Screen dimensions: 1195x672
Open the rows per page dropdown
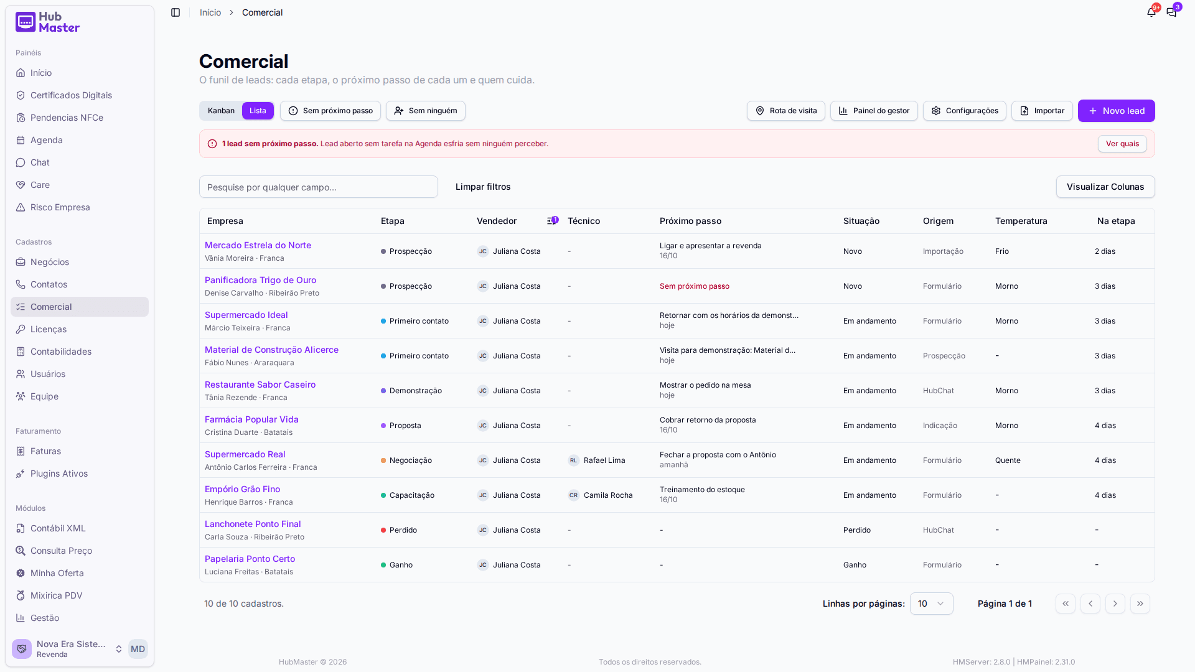[931, 604]
